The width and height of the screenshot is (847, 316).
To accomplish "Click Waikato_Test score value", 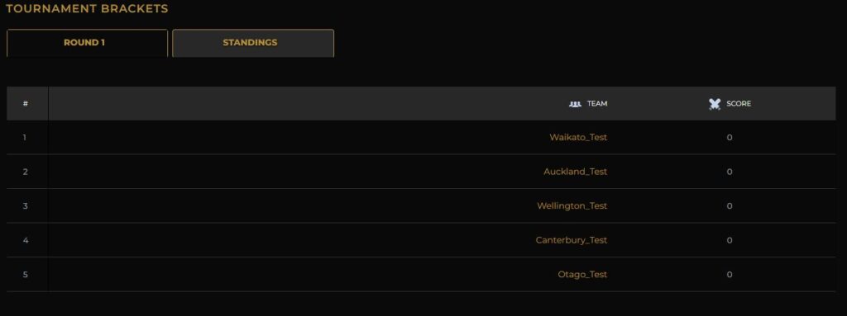I will pyautogui.click(x=730, y=138).
